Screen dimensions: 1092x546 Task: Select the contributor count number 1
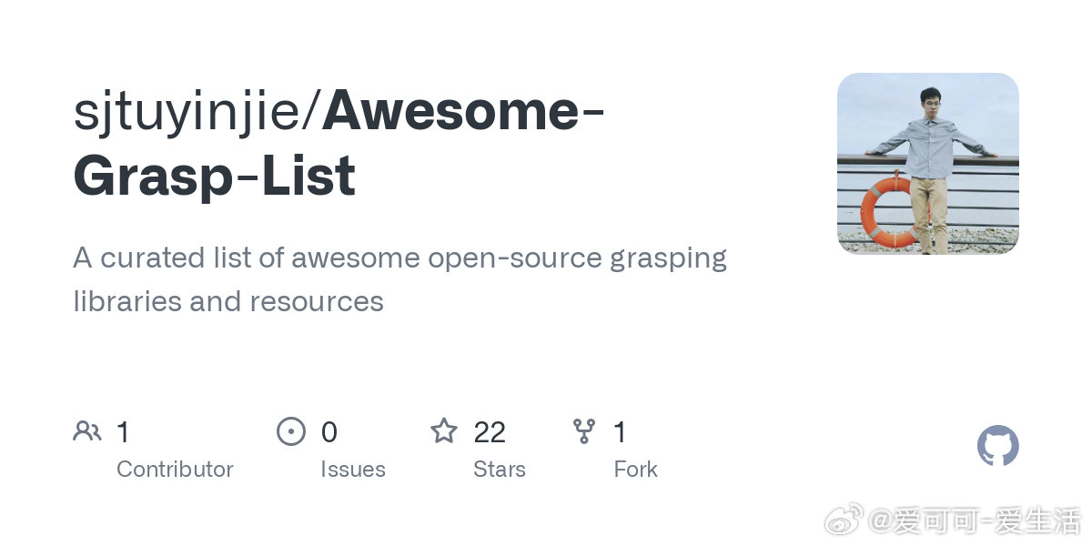click(x=123, y=432)
